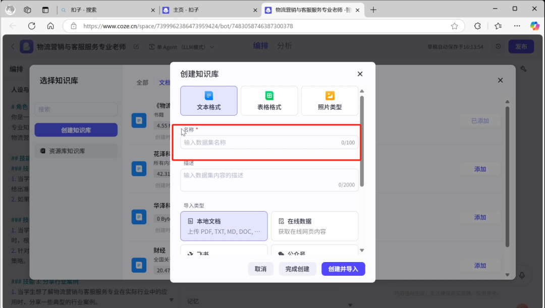
Task: Click browser tab search stacked-squares icon
Action: (x=27, y=10)
